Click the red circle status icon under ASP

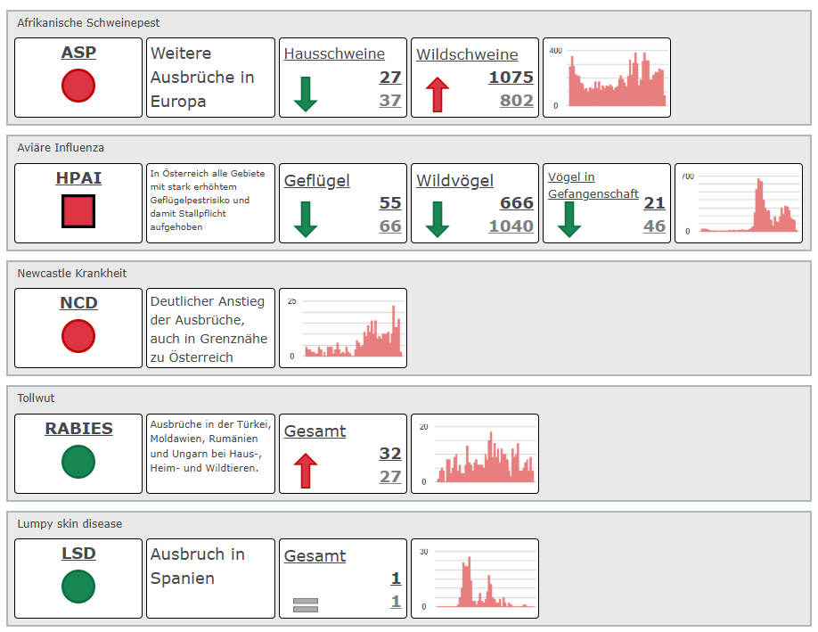[78, 86]
